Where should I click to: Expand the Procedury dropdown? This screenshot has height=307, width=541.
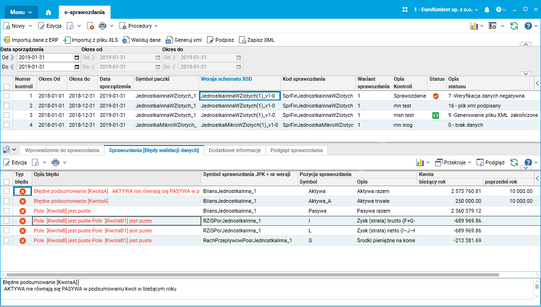click(x=139, y=26)
